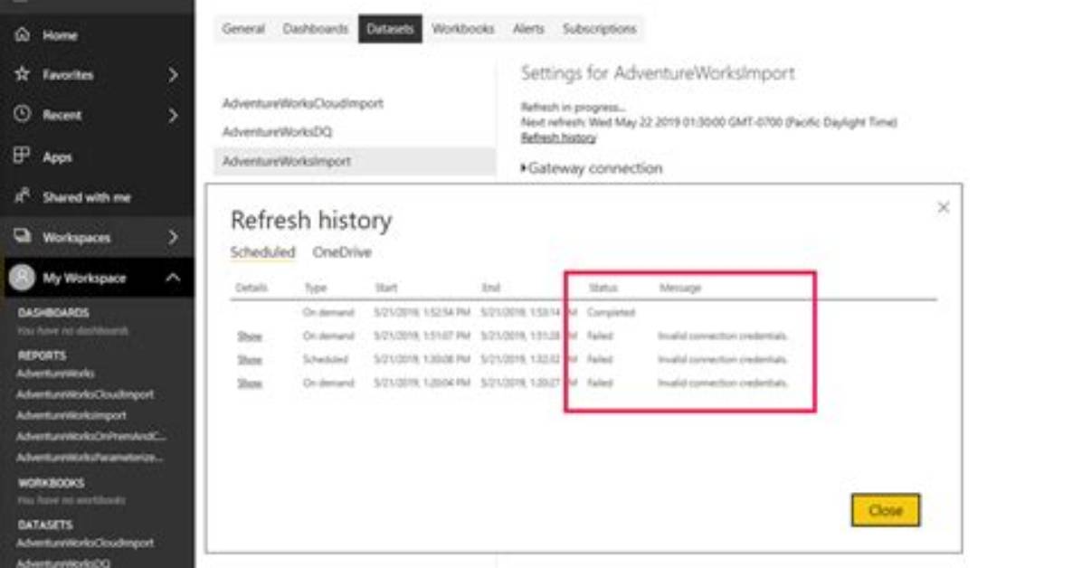Click the Home icon in sidebar
The height and width of the screenshot is (568, 1082).
click(22, 34)
